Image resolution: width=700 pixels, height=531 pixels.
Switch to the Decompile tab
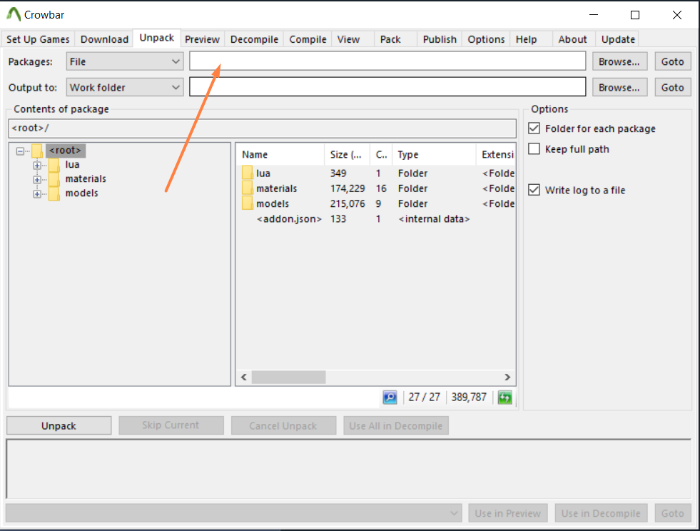[254, 39]
